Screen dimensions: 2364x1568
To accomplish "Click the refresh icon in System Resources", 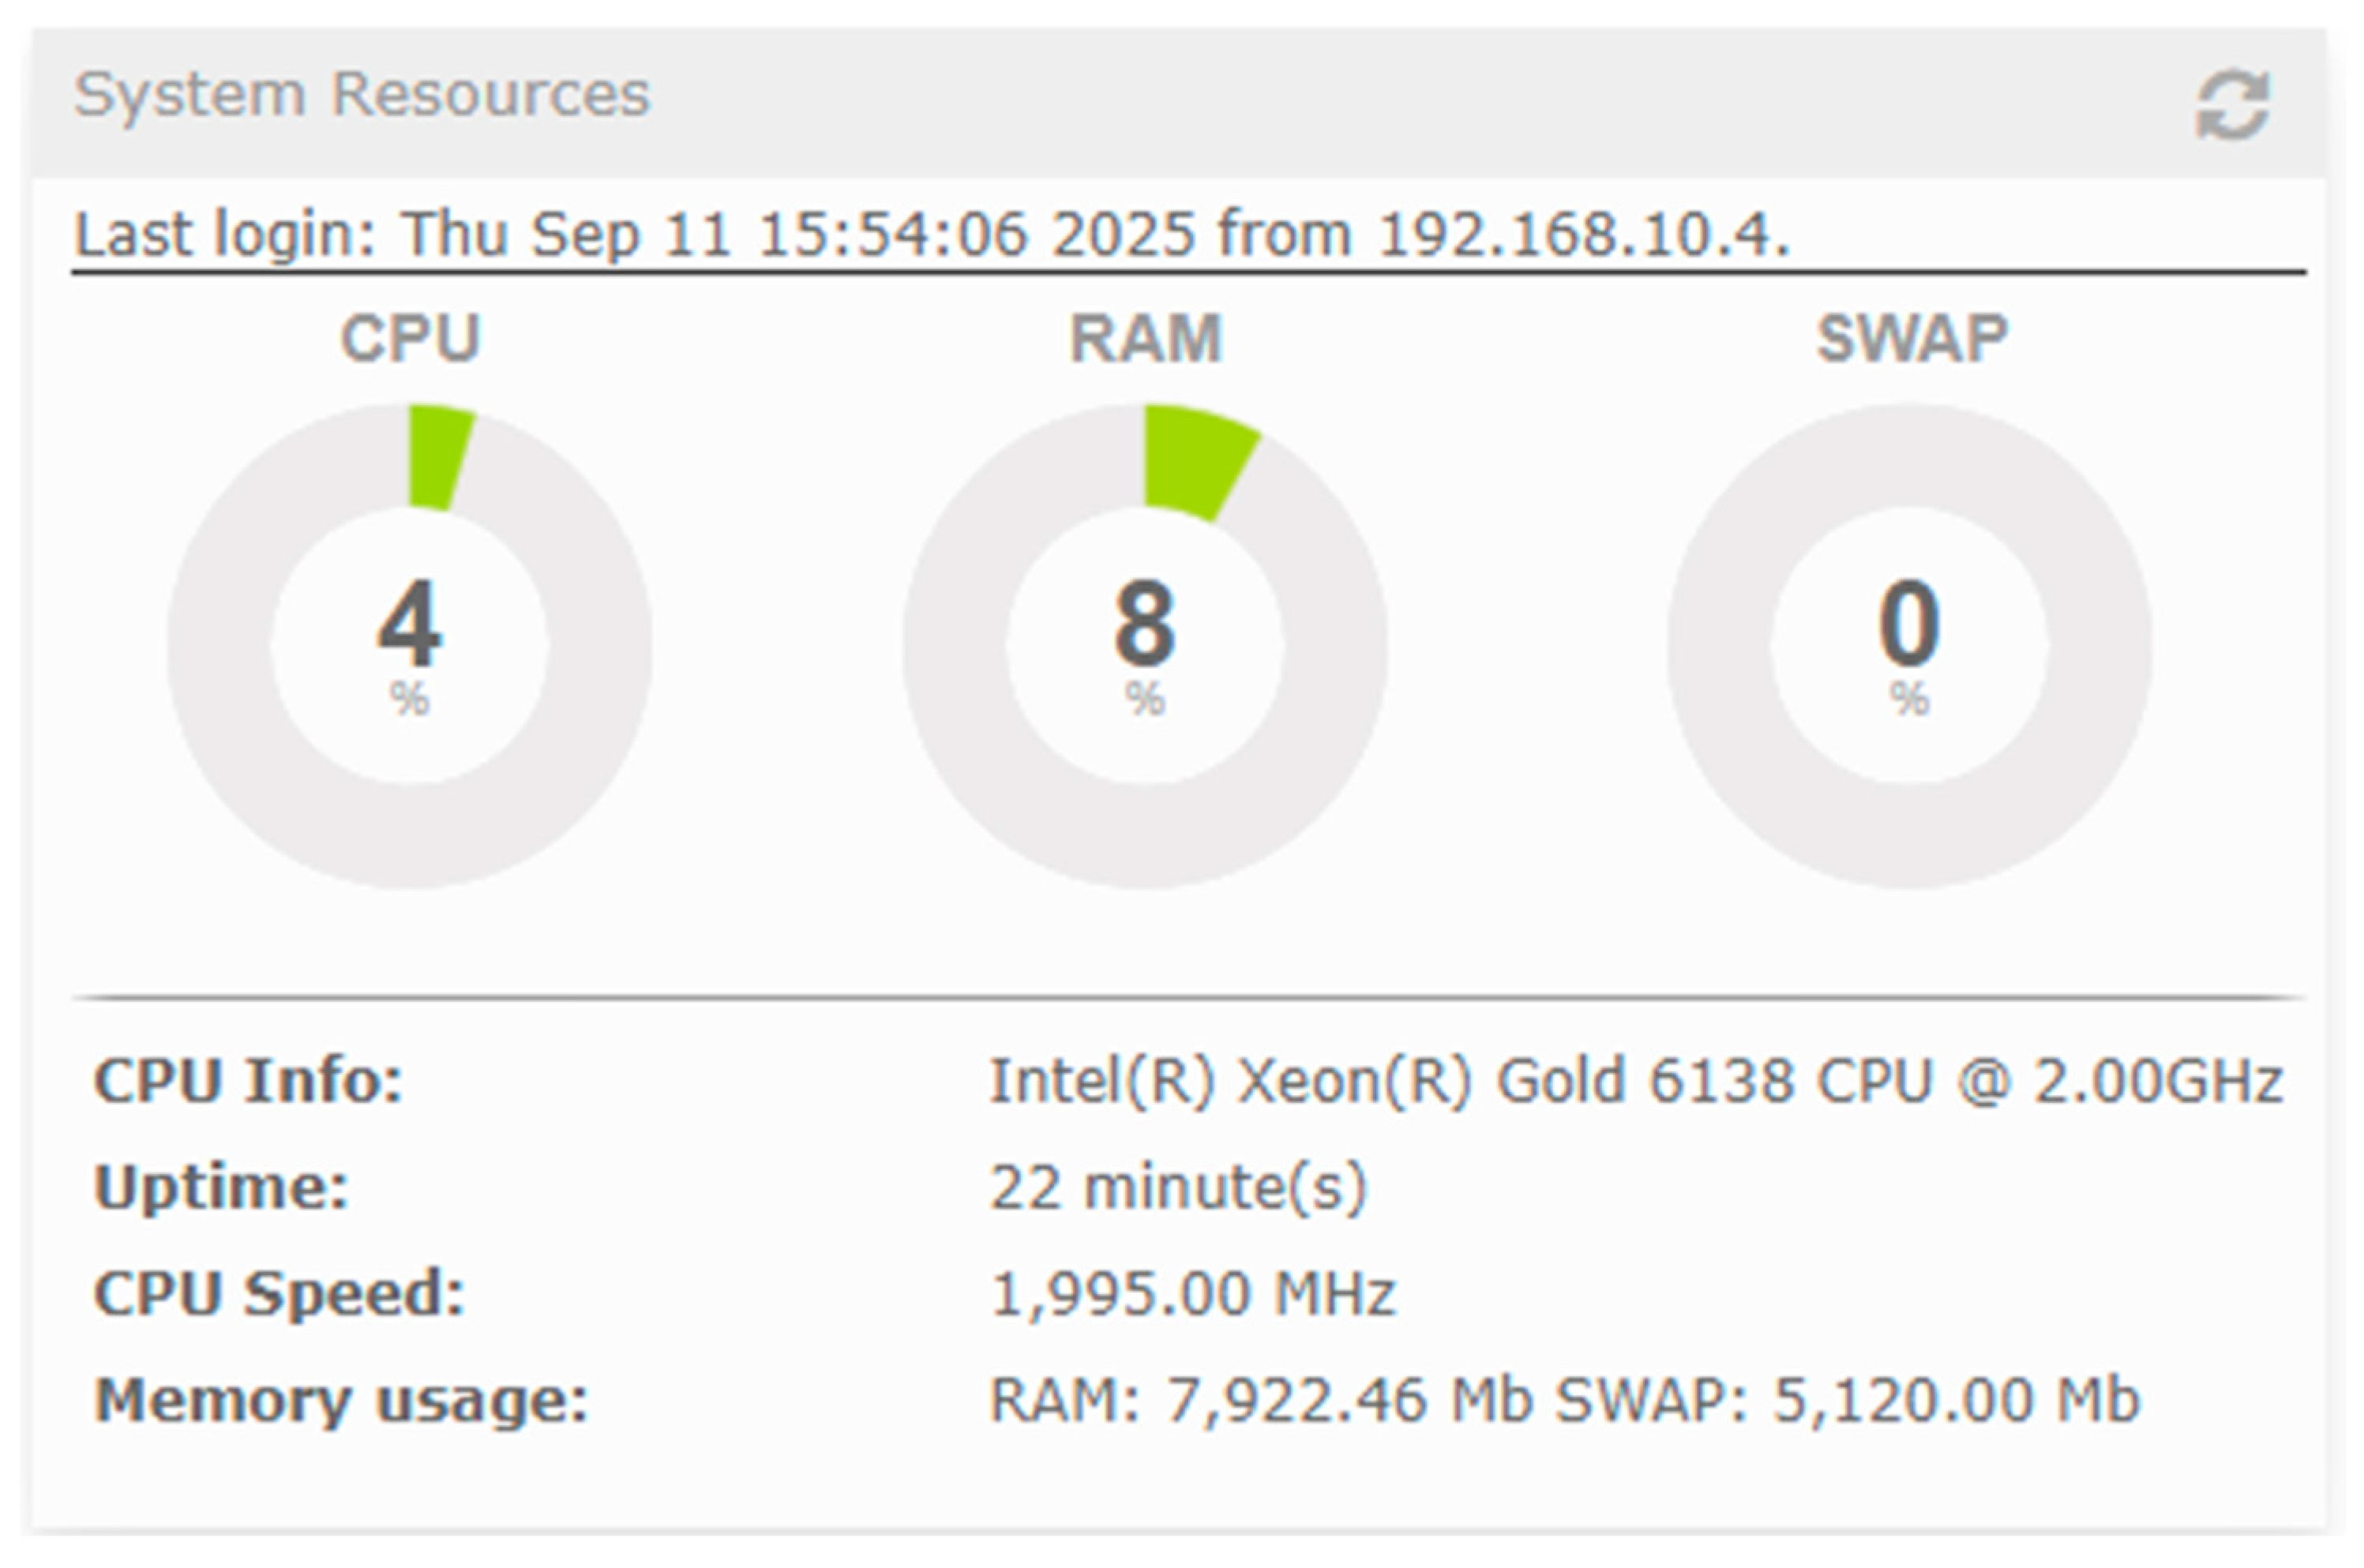I will pos(2232,105).
